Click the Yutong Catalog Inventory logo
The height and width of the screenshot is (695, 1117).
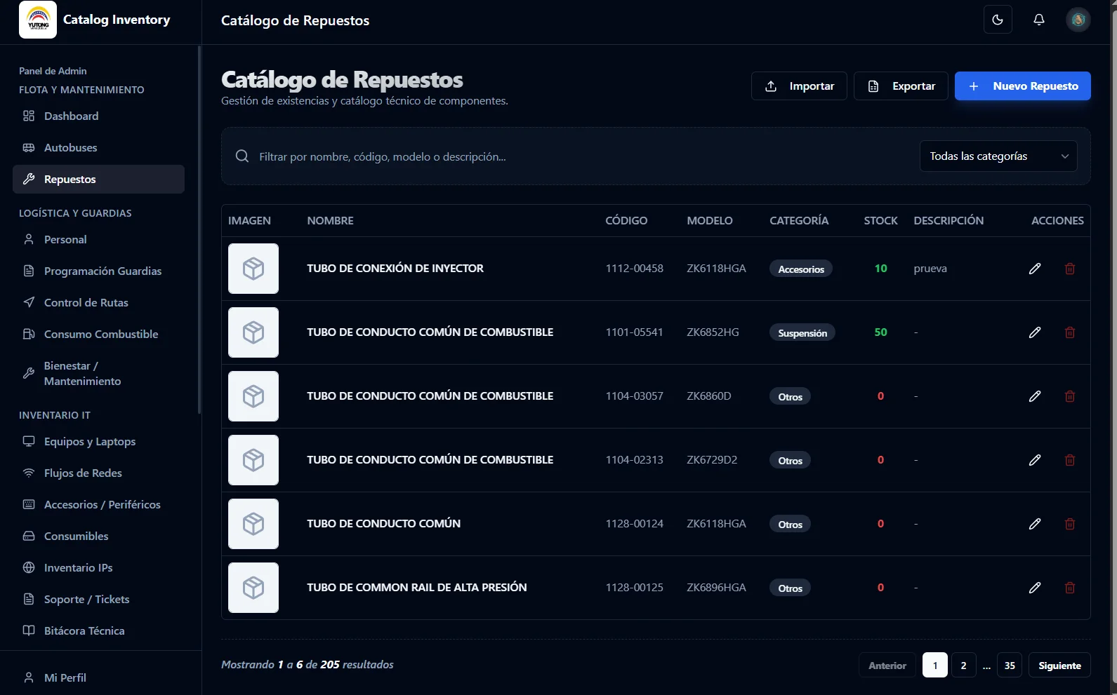pyautogui.click(x=38, y=20)
